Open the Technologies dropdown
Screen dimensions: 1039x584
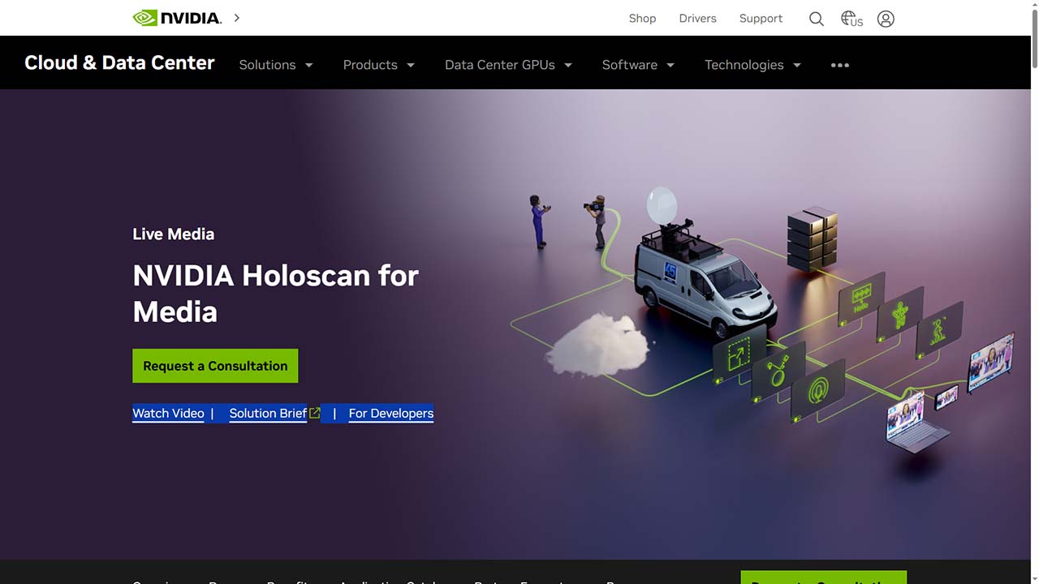(752, 65)
